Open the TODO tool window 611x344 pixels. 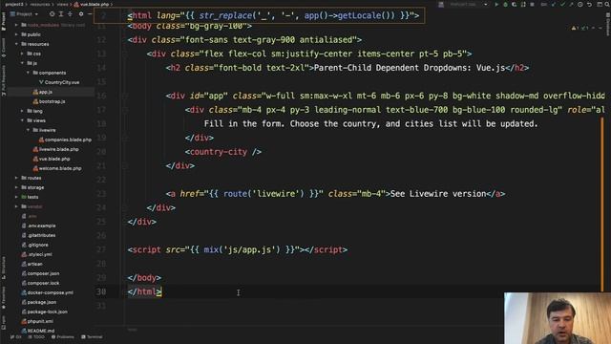pos(37,337)
